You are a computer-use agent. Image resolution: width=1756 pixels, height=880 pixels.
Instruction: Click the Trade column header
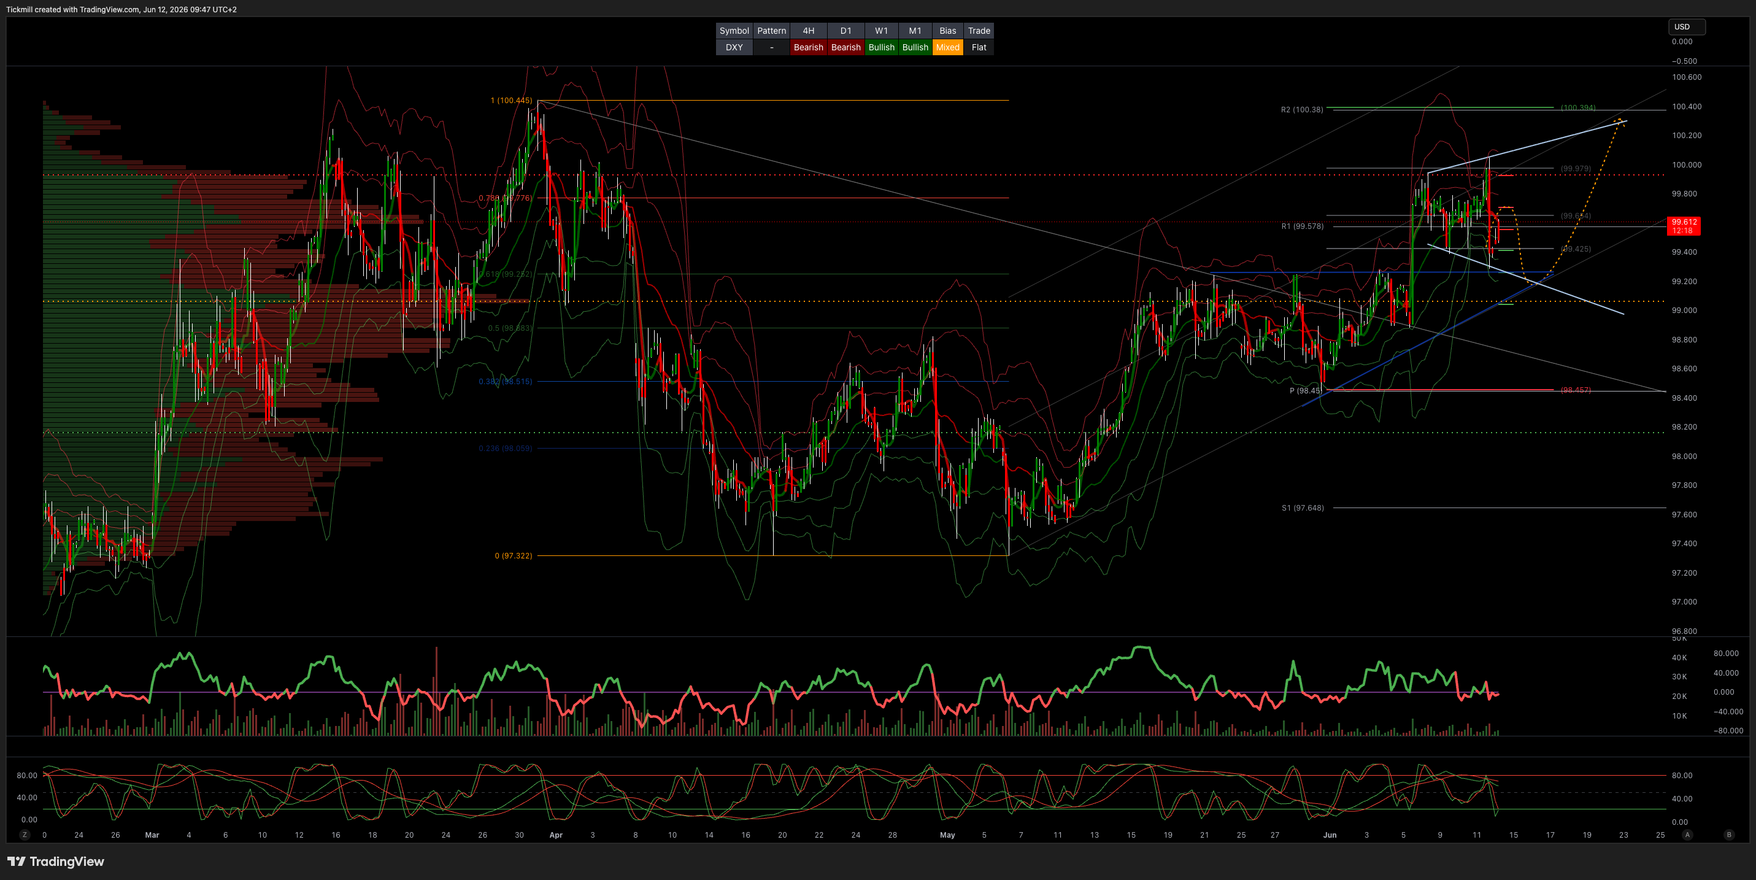[979, 31]
